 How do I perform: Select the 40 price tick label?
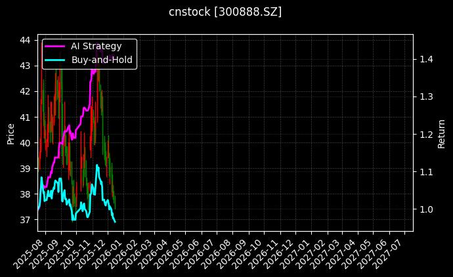[x=25, y=142]
